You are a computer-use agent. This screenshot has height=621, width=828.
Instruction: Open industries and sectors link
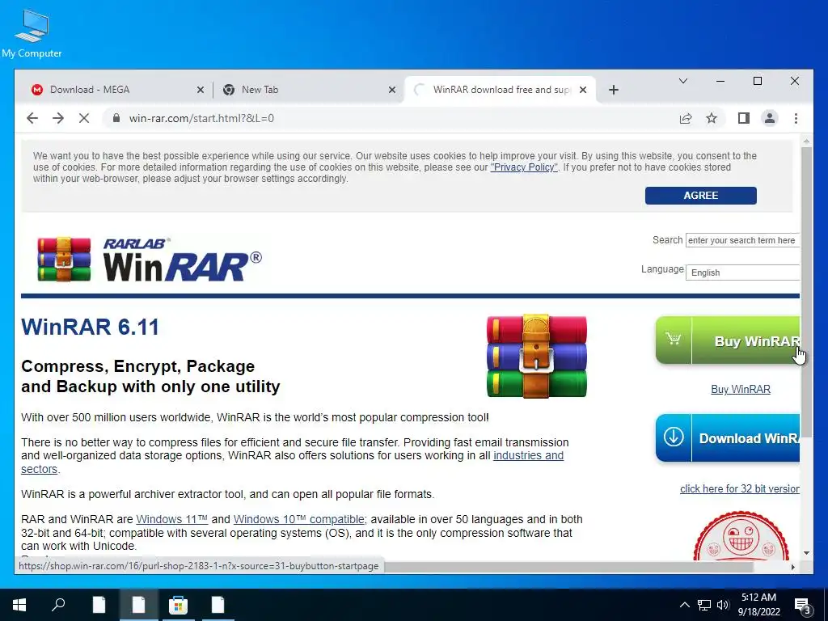coord(528,455)
